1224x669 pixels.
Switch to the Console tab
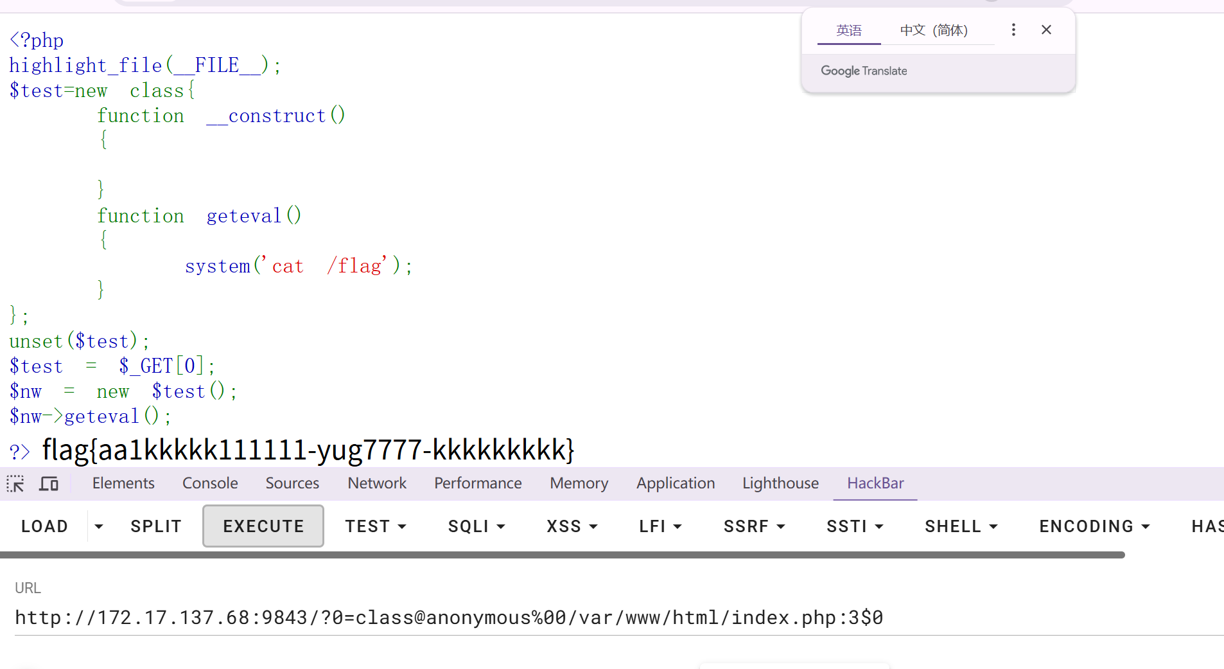click(209, 483)
